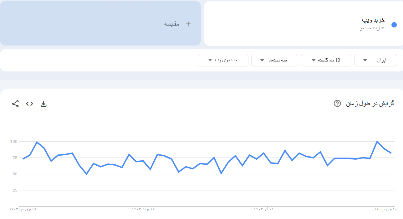Click the مقایسه compare button
The image size is (403, 219).
172,24
